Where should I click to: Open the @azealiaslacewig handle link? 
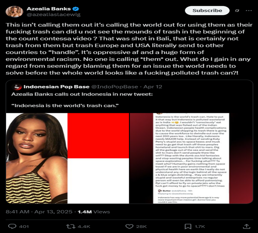pyautogui.click(x=53, y=15)
